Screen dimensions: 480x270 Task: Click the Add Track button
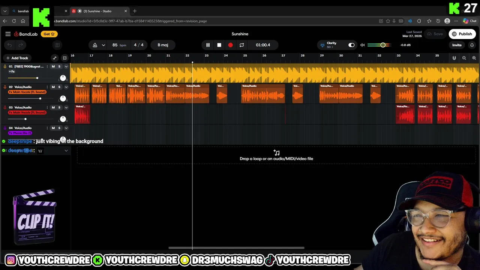click(x=17, y=58)
